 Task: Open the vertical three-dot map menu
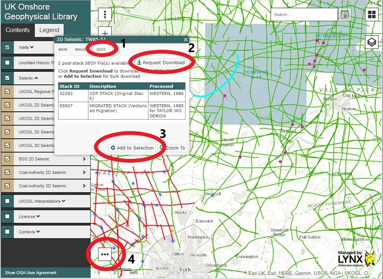point(105,14)
